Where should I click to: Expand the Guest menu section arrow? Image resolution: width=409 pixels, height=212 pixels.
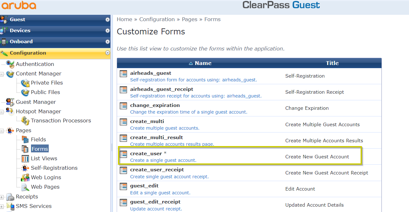point(108,20)
